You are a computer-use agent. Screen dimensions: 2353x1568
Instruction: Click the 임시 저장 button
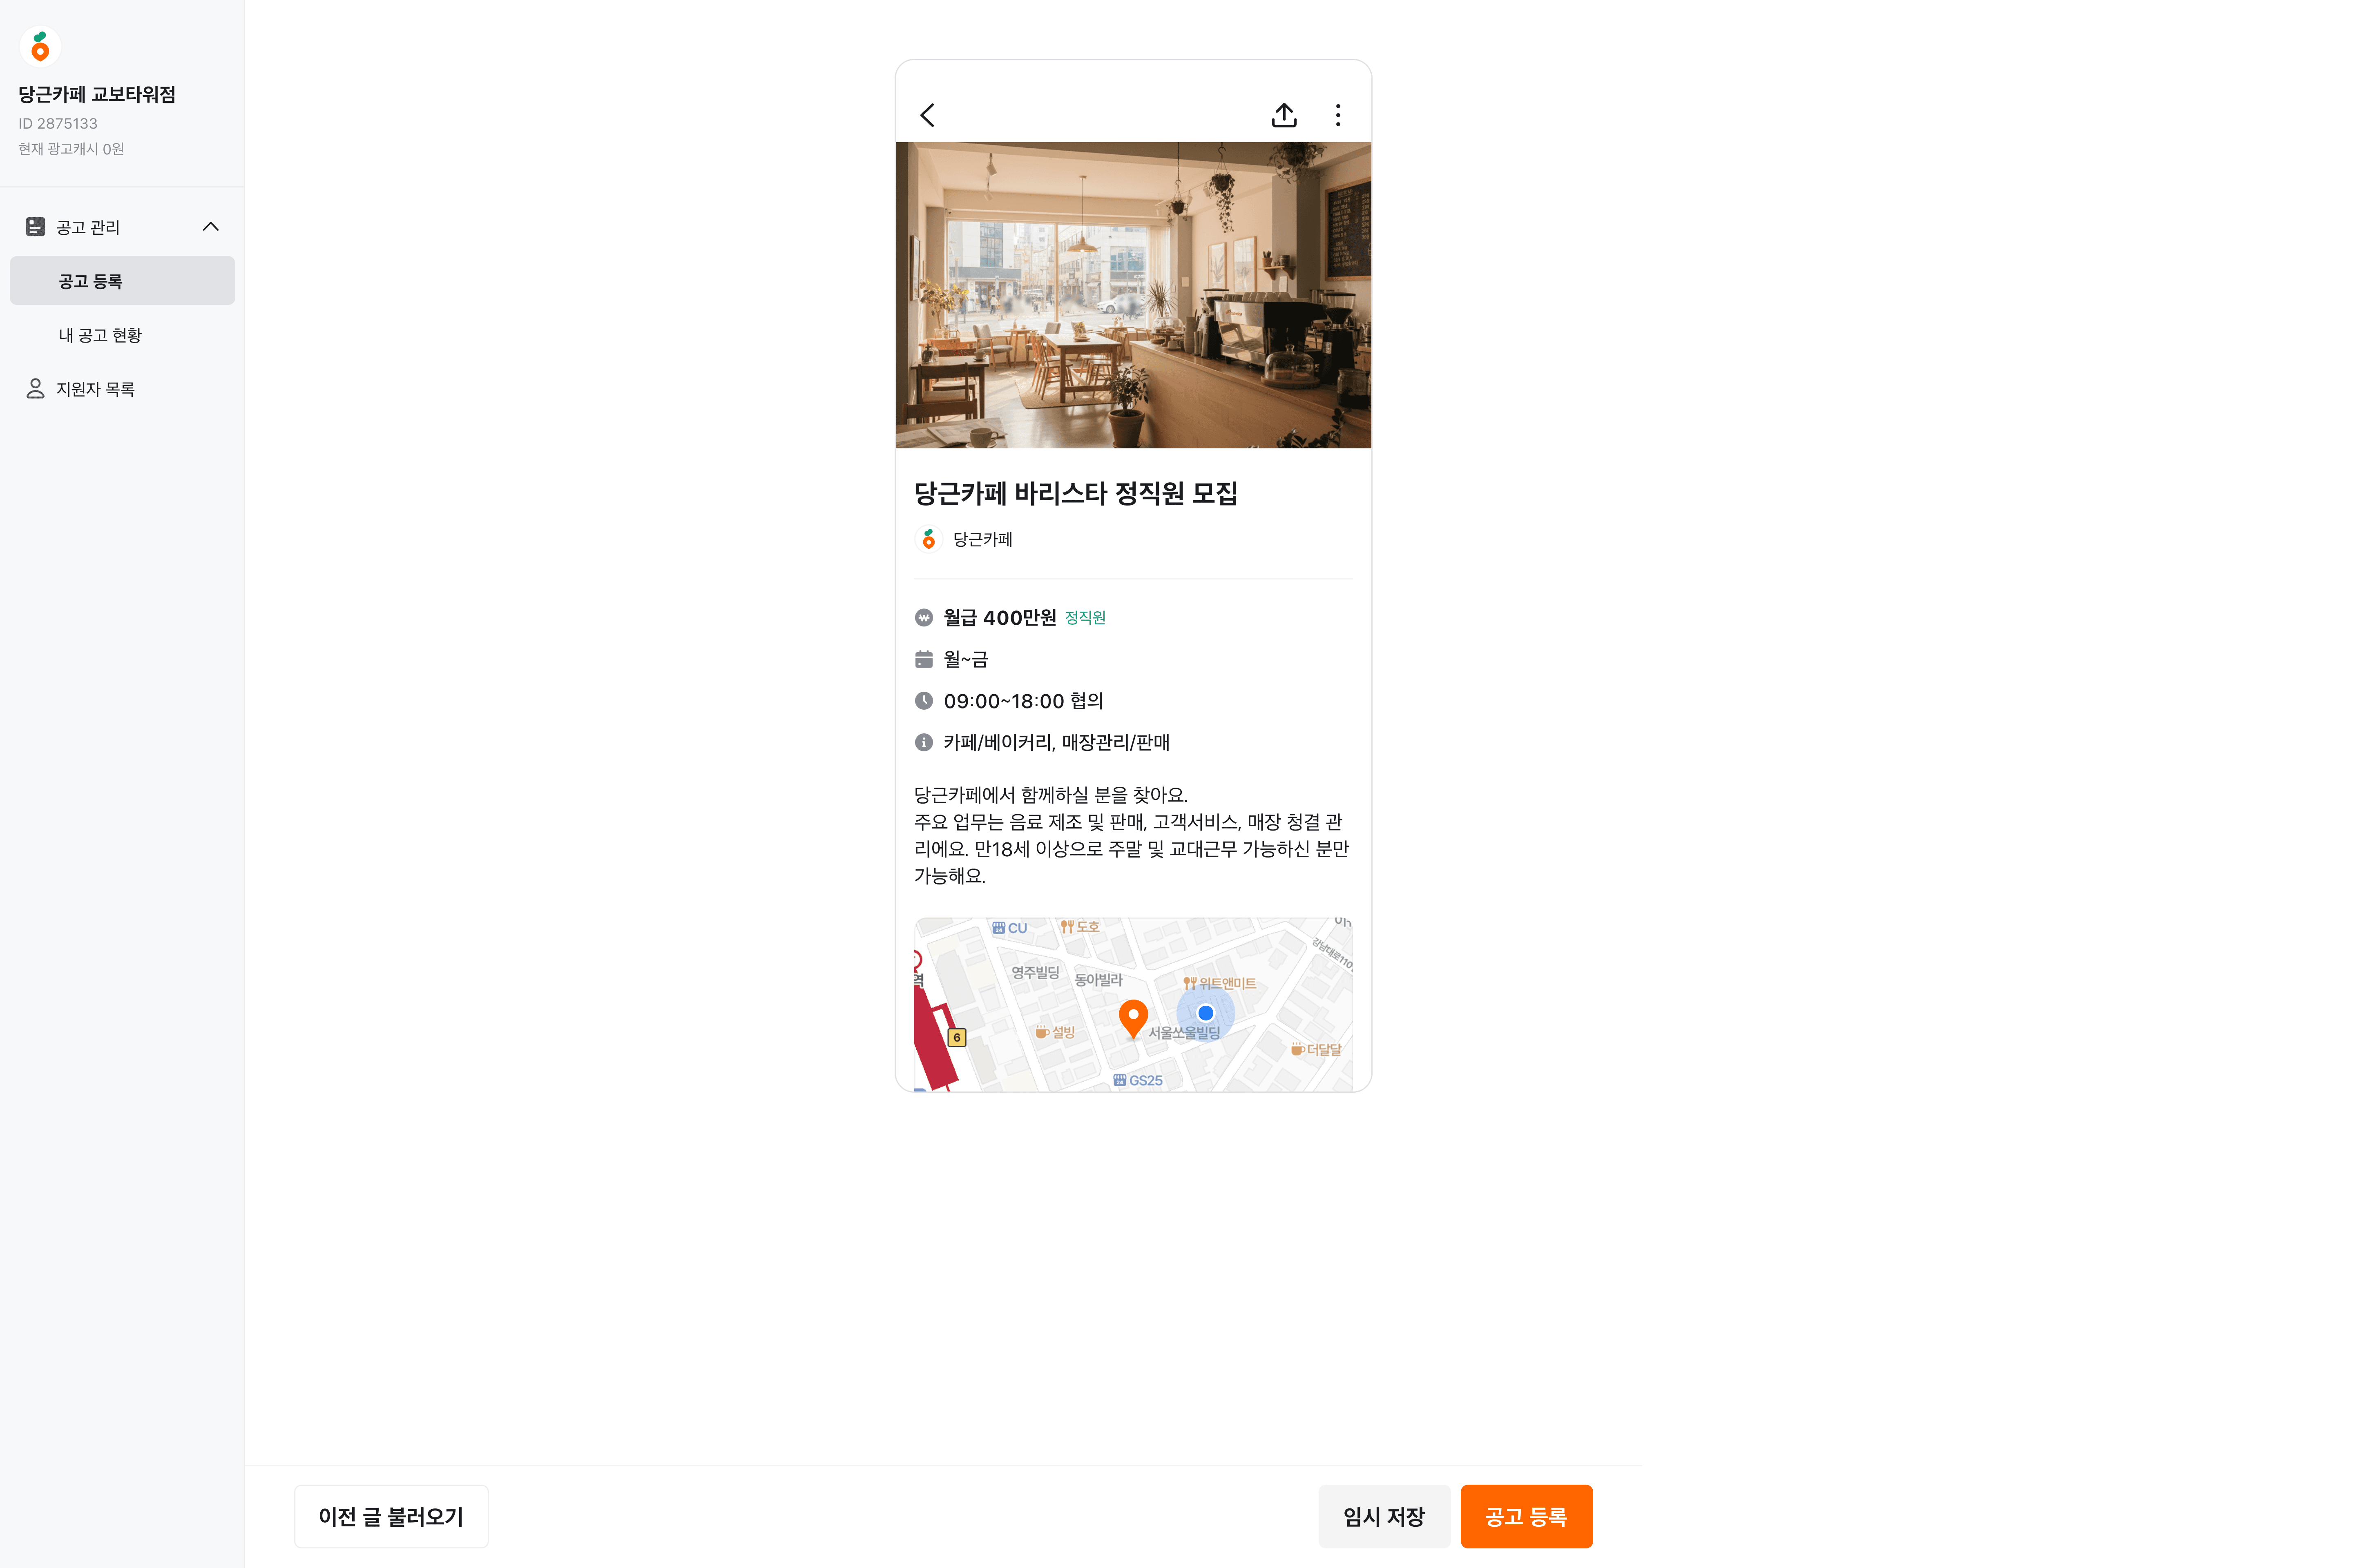[x=1384, y=1516]
